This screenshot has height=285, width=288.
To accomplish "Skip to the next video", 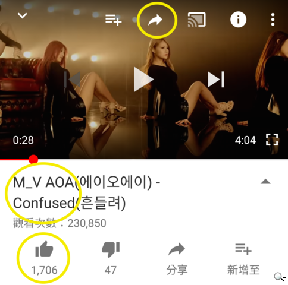I will [x=216, y=80].
